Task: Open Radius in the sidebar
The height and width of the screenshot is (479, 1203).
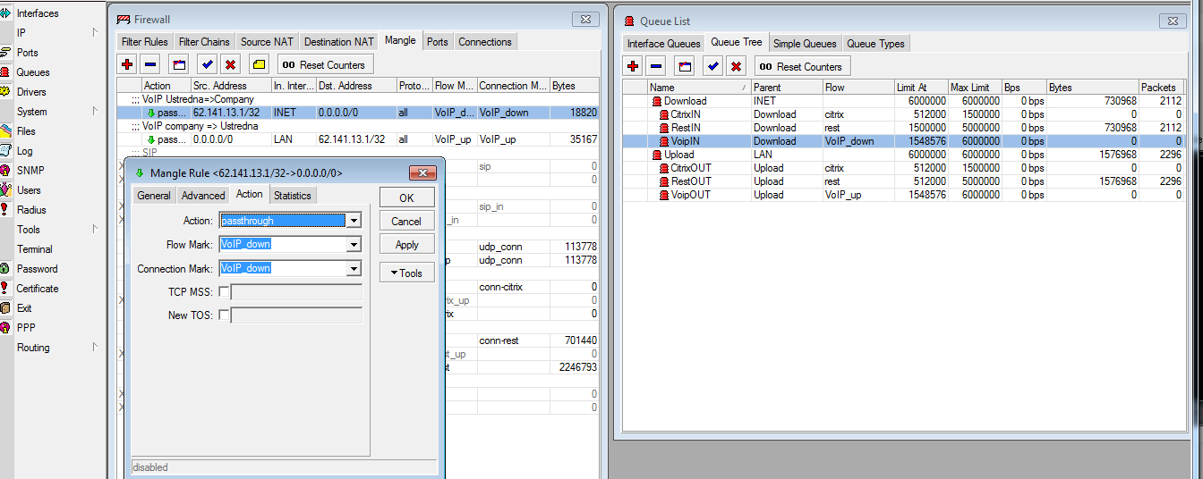Action: [31, 210]
